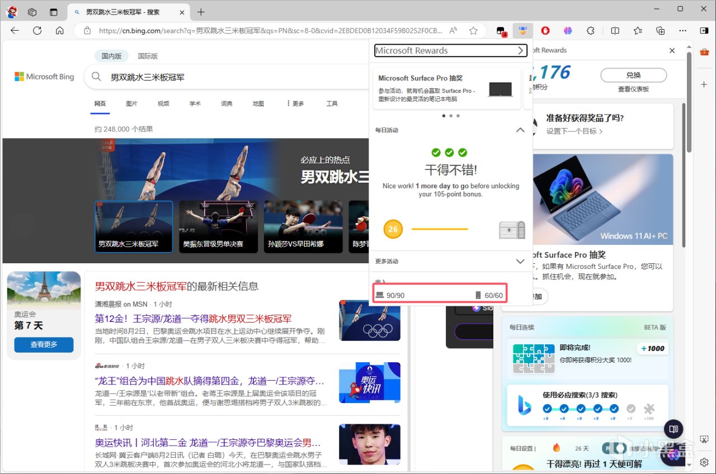716x474 pixels.
Task: Select the 词典 results tab
Action: (x=227, y=103)
